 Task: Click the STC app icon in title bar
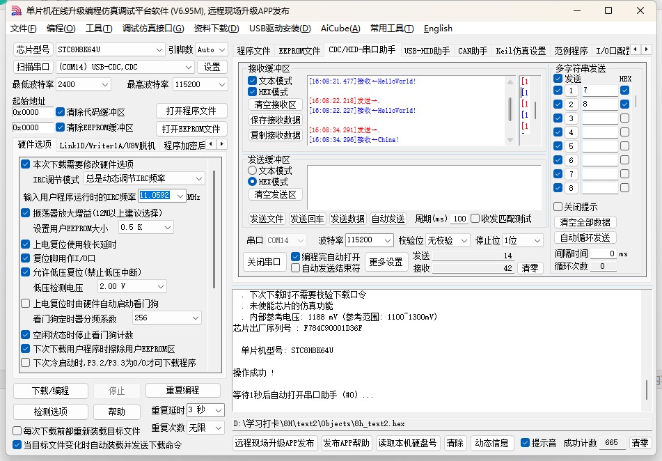click(15, 10)
